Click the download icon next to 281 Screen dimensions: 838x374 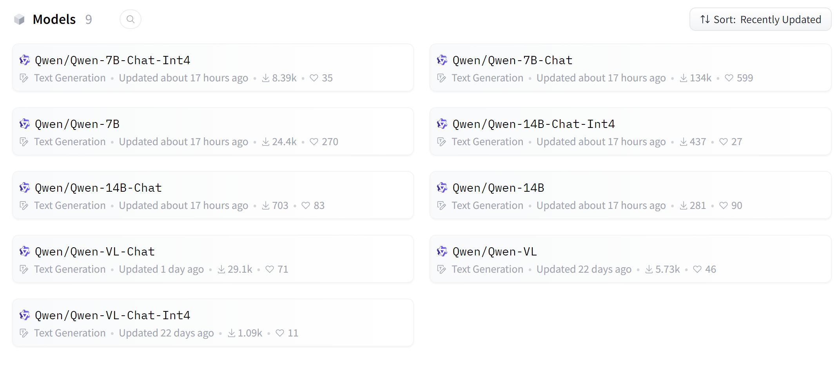click(684, 206)
